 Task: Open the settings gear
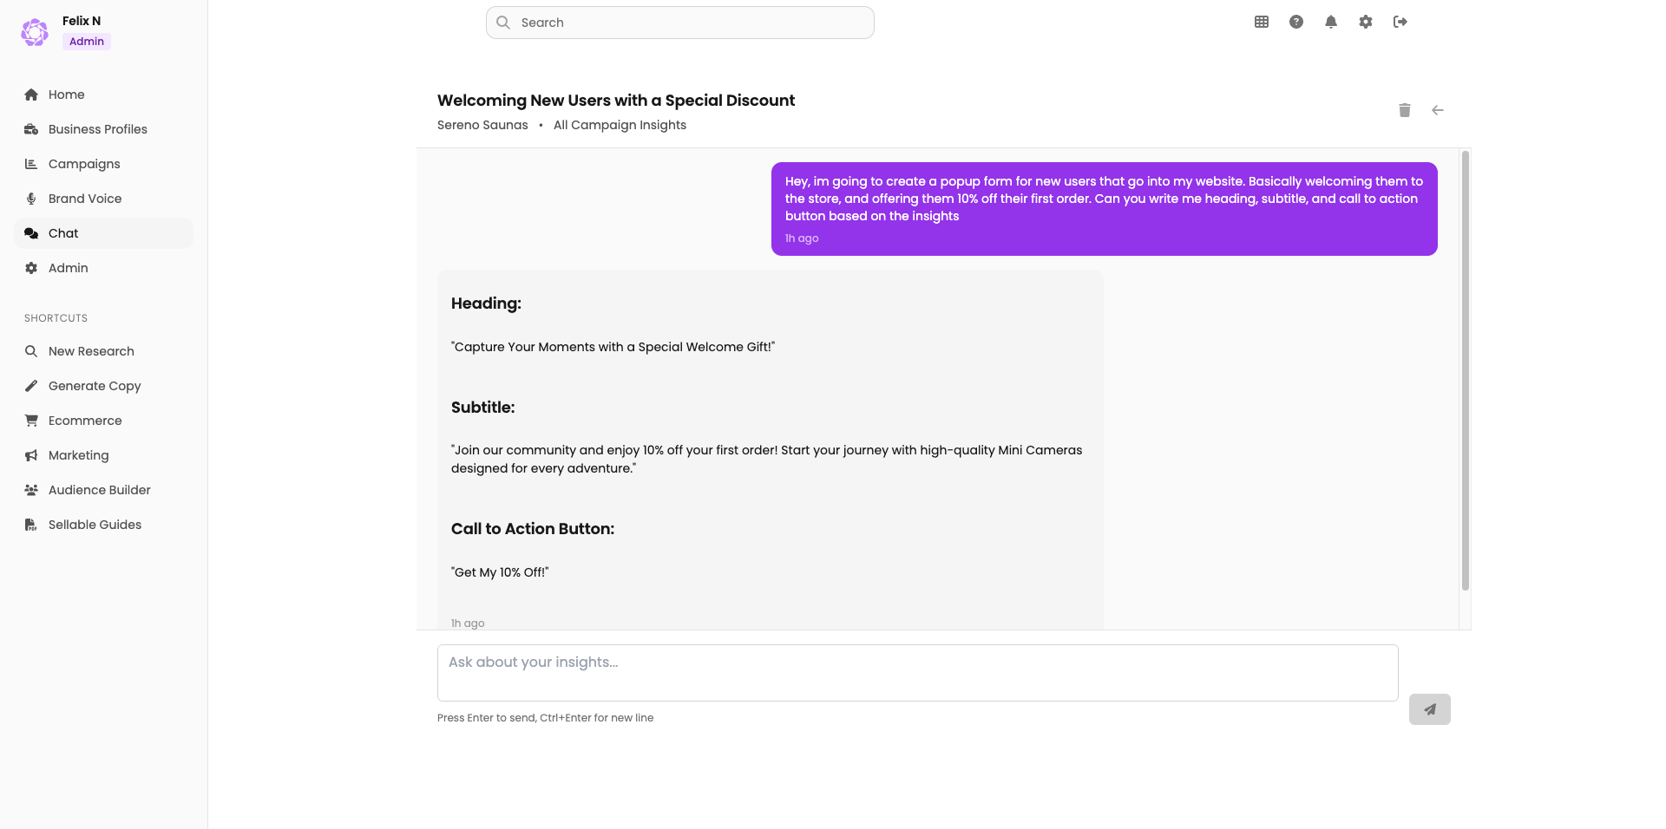pyautogui.click(x=1365, y=22)
